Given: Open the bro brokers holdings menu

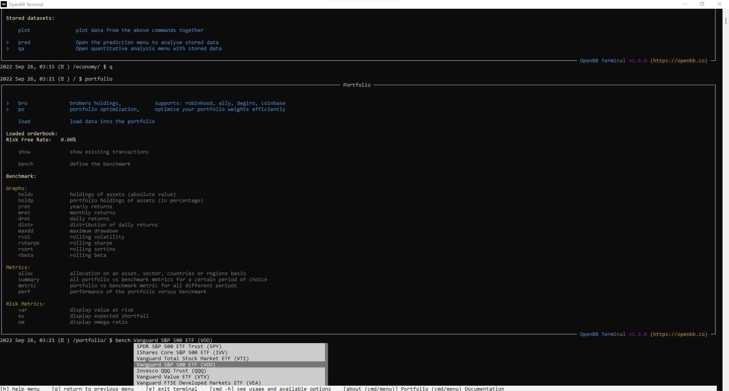Looking at the screenshot, I should click(22, 103).
